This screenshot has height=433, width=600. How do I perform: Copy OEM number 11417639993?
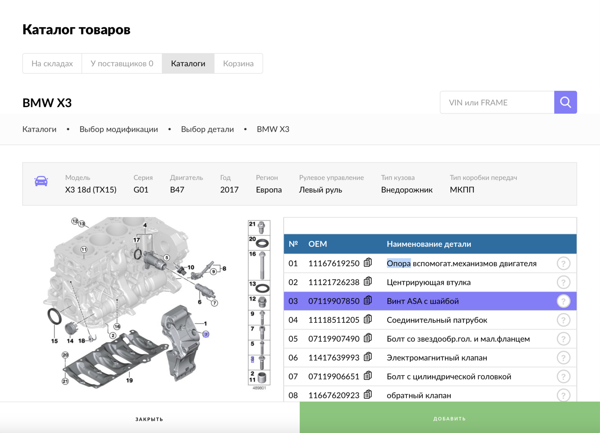[x=367, y=357]
